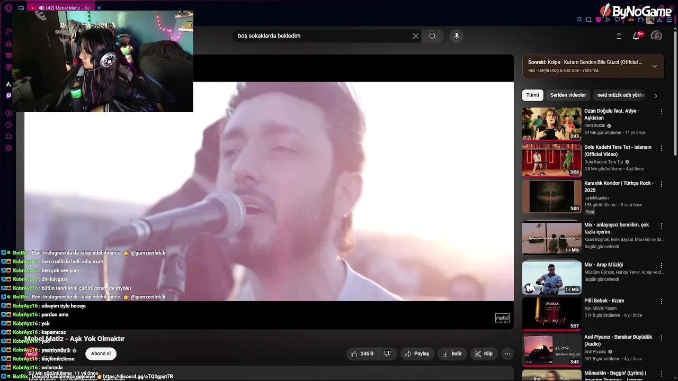Open Karanlık Koridor | Türkçe Rock title
This screenshot has height=381, width=678.
[619, 186]
